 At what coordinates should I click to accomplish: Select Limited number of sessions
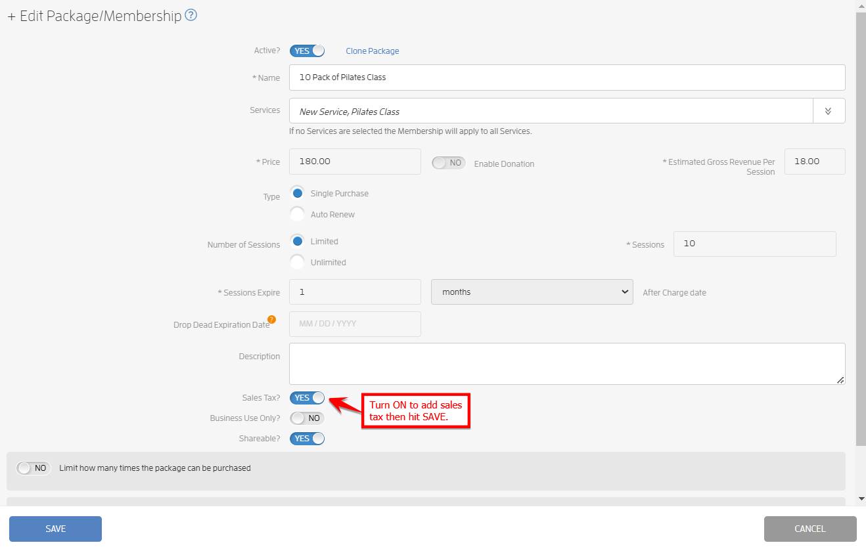[x=298, y=241]
